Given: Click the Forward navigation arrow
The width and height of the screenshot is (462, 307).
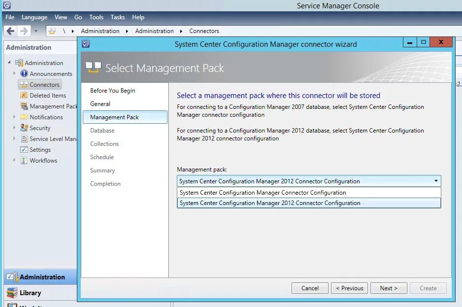Looking at the screenshot, I should (24, 31).
